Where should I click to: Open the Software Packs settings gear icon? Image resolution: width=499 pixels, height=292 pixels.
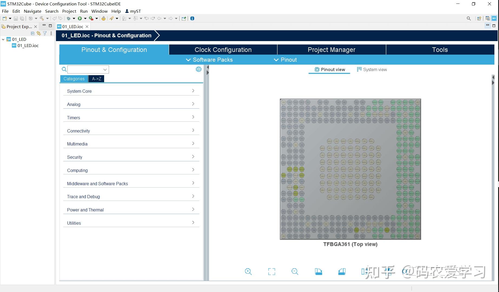(x=199, y=69)
